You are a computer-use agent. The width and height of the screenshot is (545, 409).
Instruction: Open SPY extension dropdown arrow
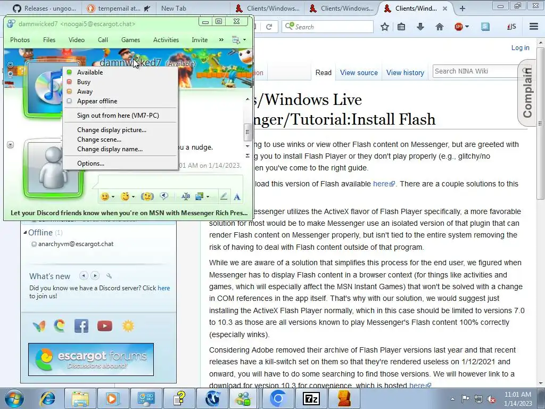point(467,27)
